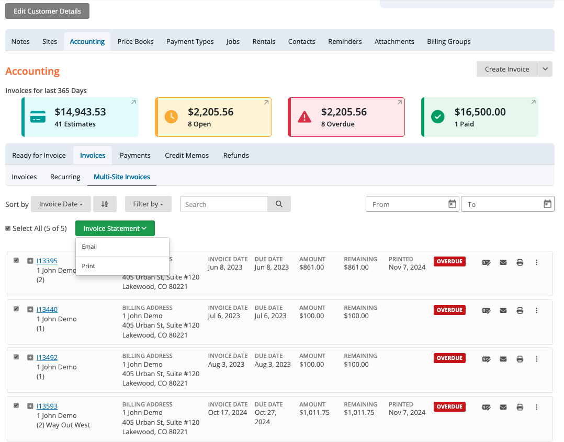Email invoice I13395 using envelope icon
Viewport: 564px width, 442px height.
coord(503,262)
